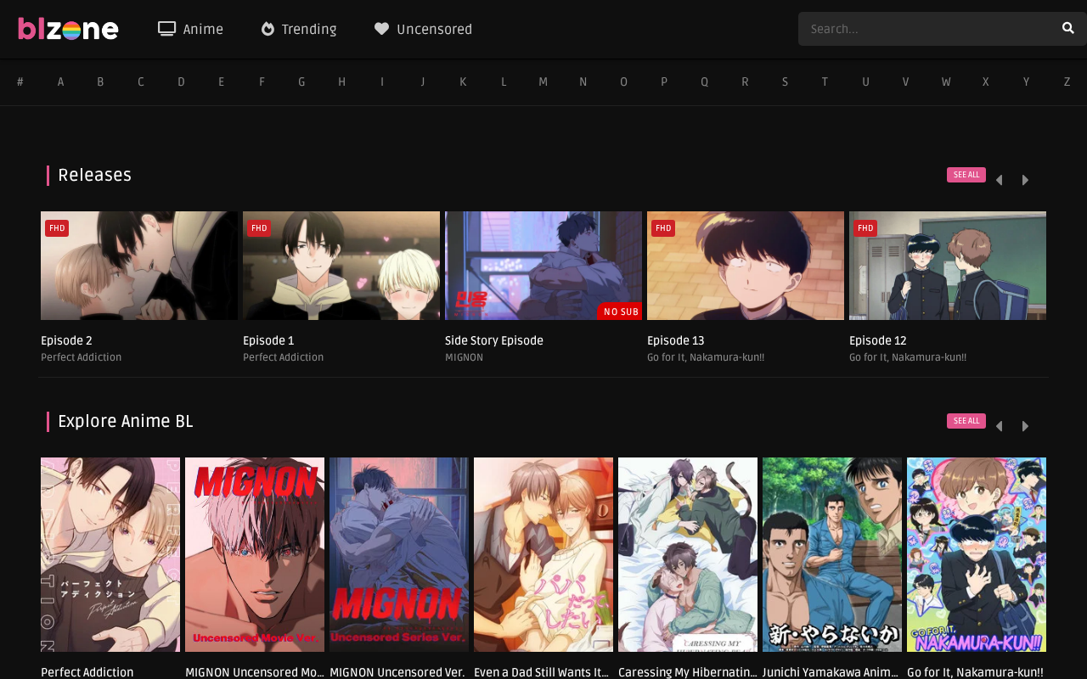Click the Episode 1 title link
Image resolution: width=1087 pixels, height=679 pixels.
tap(268, 341)
